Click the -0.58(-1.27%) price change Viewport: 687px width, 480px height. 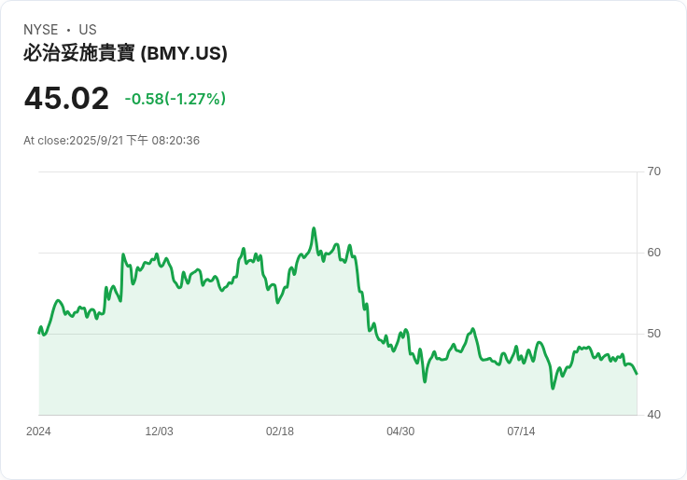coord(175,99)
